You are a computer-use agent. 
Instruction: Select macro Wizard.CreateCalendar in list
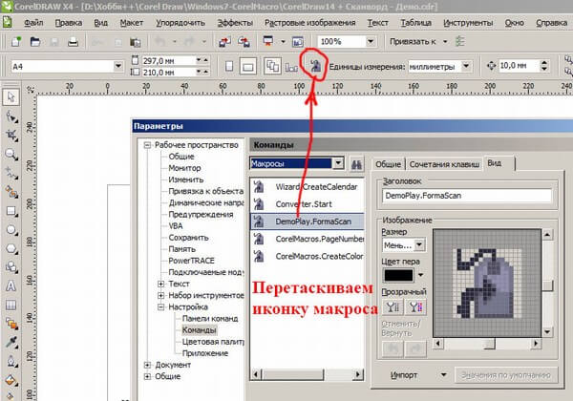pos(308,187)
